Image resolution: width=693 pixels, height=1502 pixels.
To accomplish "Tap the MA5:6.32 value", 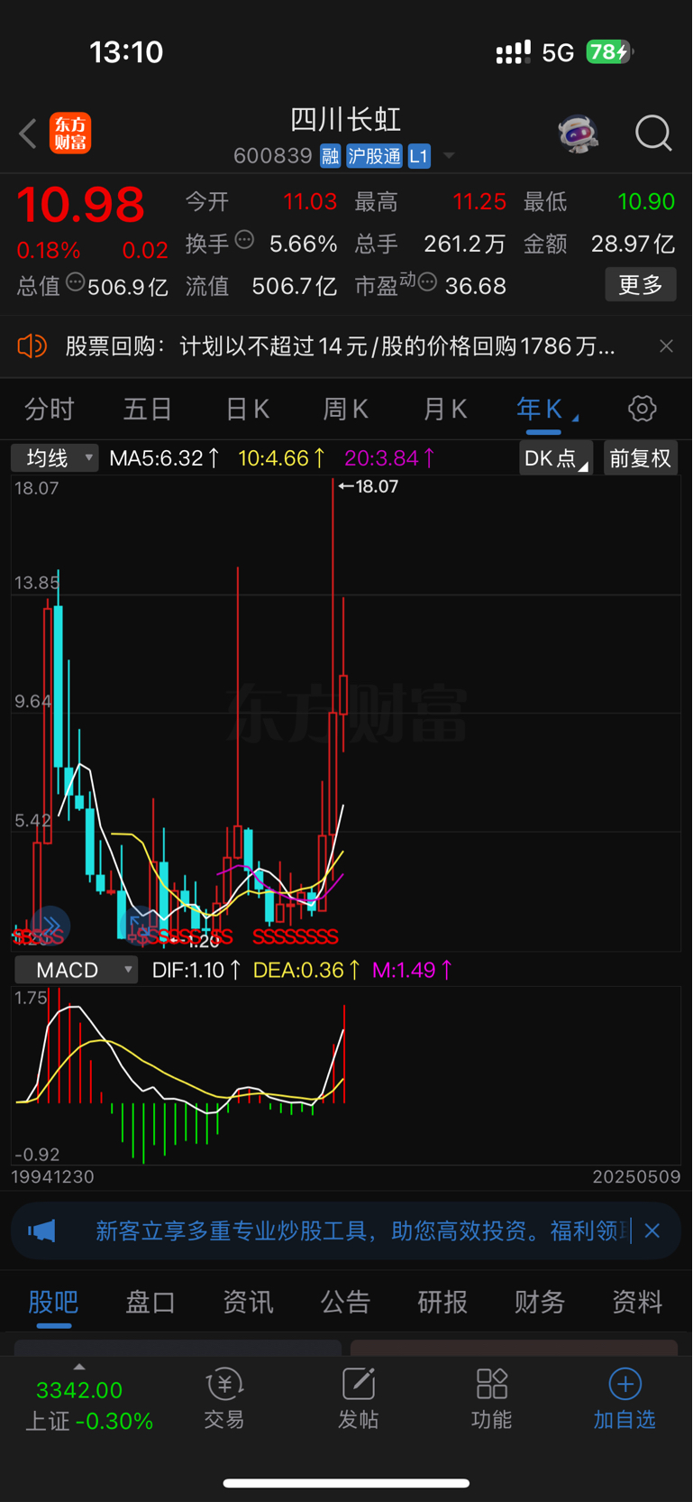I will point(163,458).
